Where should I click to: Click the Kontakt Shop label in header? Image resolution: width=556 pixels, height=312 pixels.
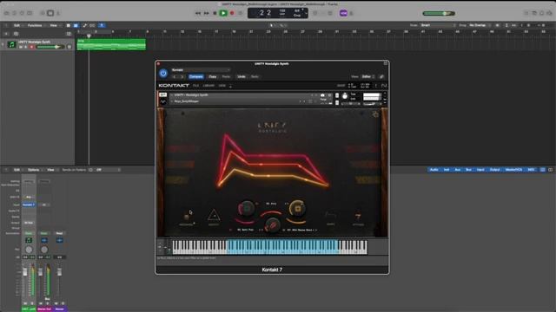(341, 86)
